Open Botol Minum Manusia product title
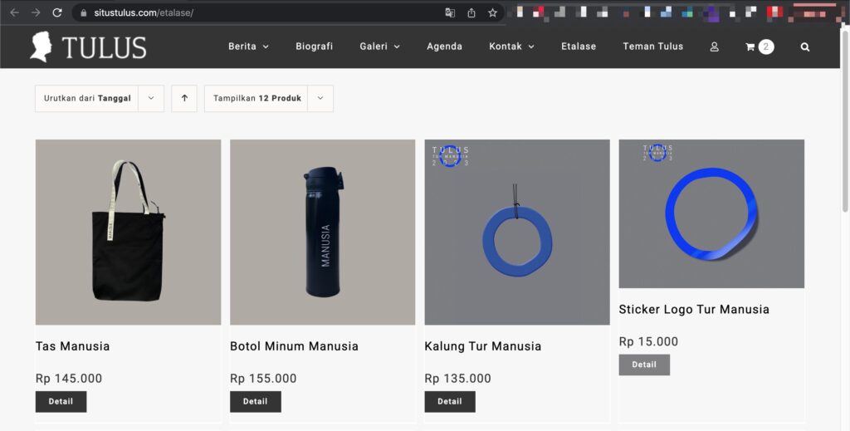 [x=294, y=346]
